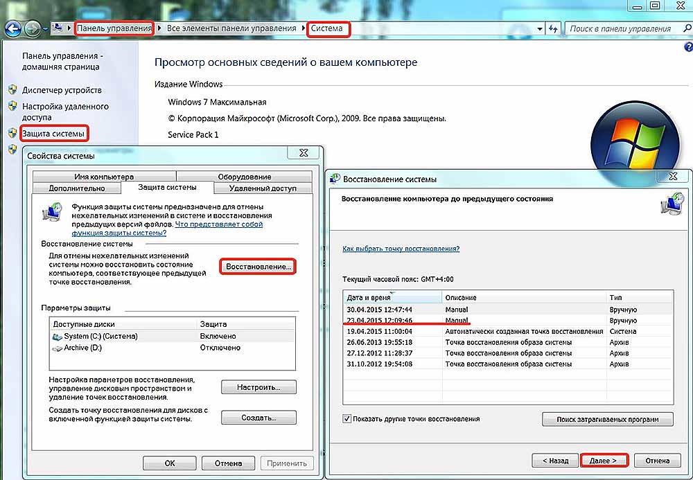Screen dimensions: 693x480
Task: Expand breadcrumb arrow after Панель управления
Action: (160, 29)
